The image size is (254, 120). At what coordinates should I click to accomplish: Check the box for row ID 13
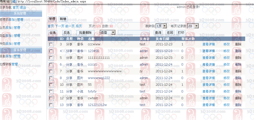(51, 105)
